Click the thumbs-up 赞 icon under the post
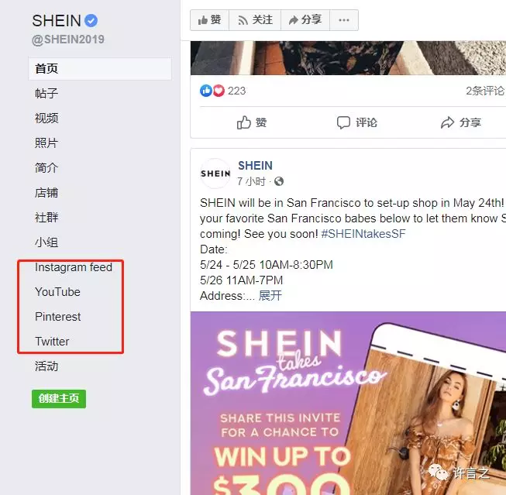 coord(243,122)
